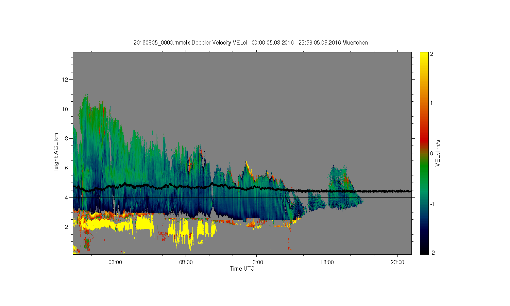The height and width of the screenshot is (306, 510).
Task: Click the 4 km height axis label
Action: (66, 198)
